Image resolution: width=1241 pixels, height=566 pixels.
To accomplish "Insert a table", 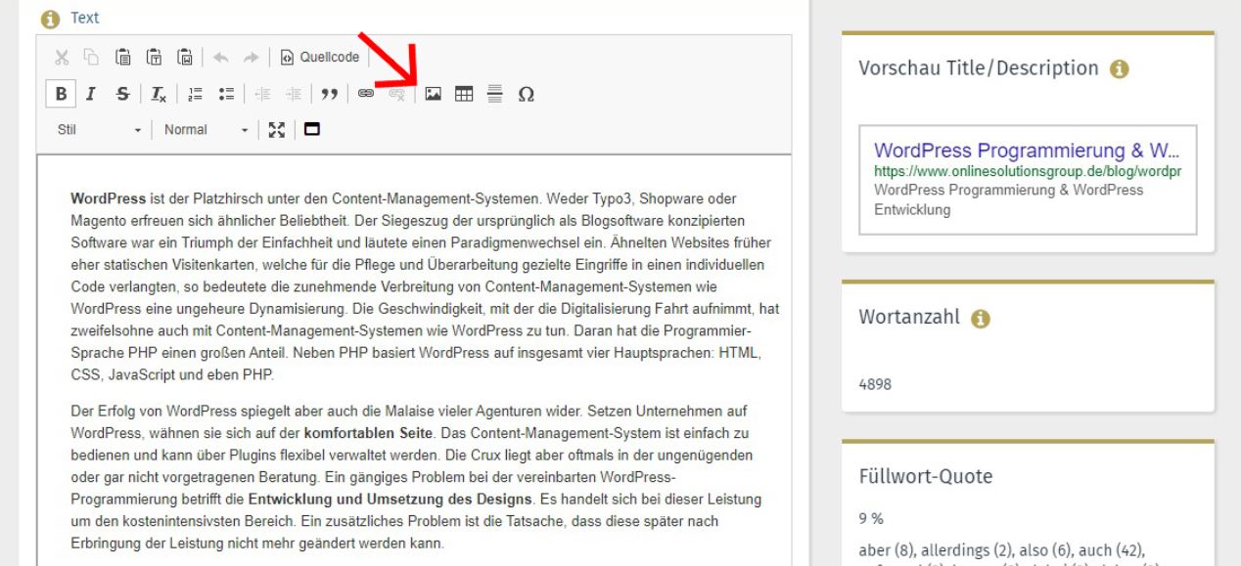I will (x=464, y=94).
